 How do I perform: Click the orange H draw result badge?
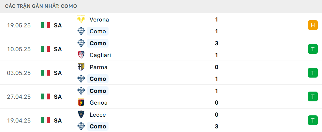313,25
